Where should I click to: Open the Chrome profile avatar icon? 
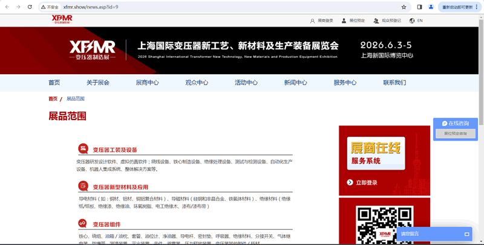pyautogui.click(x=431, y=7)
